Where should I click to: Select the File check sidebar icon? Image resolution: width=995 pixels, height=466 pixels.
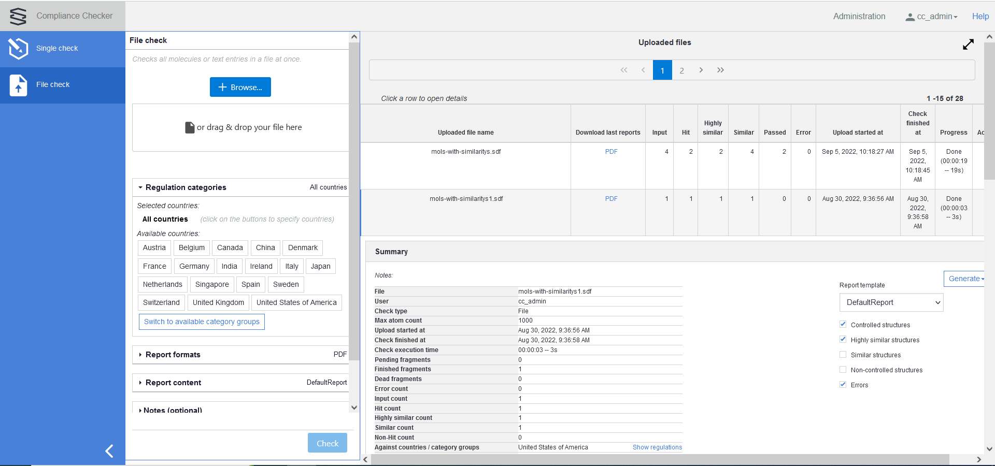(19, 84)
